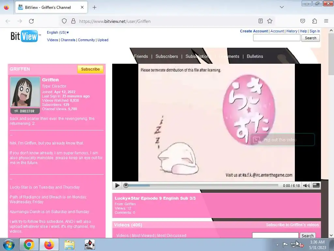The height and width of the screenshot is (251, 334).
Task: Open the Account link
Action: [x=277, y=31]
